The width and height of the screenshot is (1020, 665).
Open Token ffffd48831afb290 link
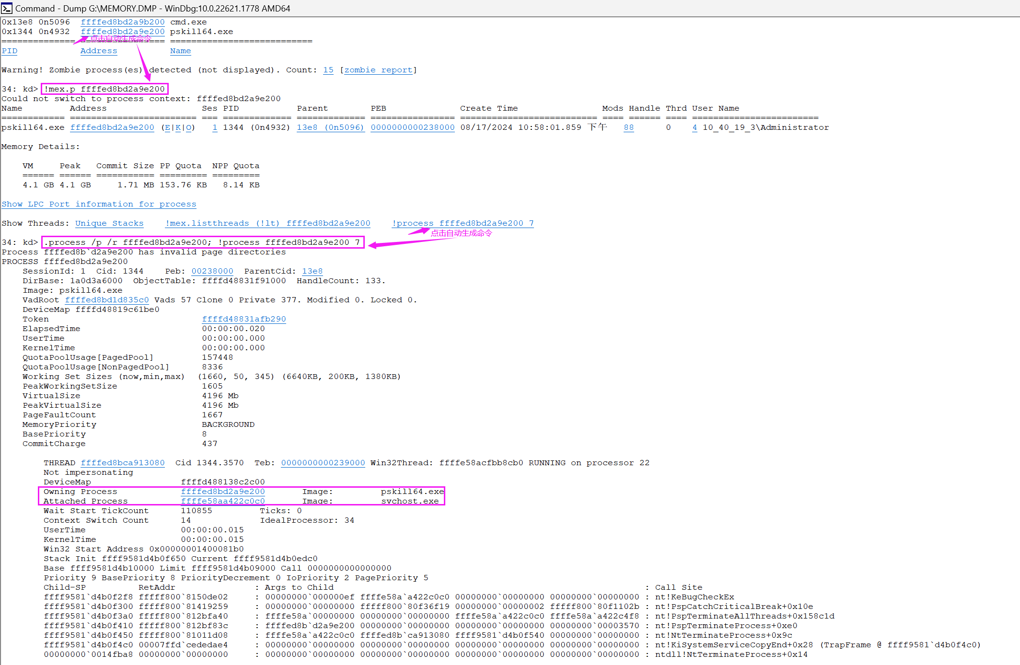(x=243, y=319)
